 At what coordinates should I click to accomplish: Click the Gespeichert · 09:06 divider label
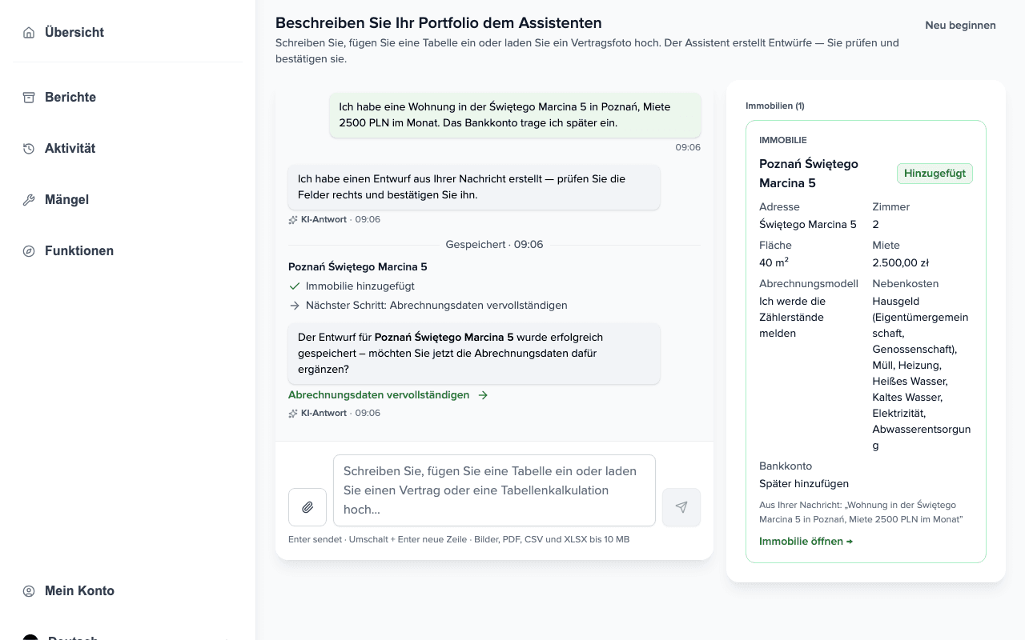click(x=494, y=245)
